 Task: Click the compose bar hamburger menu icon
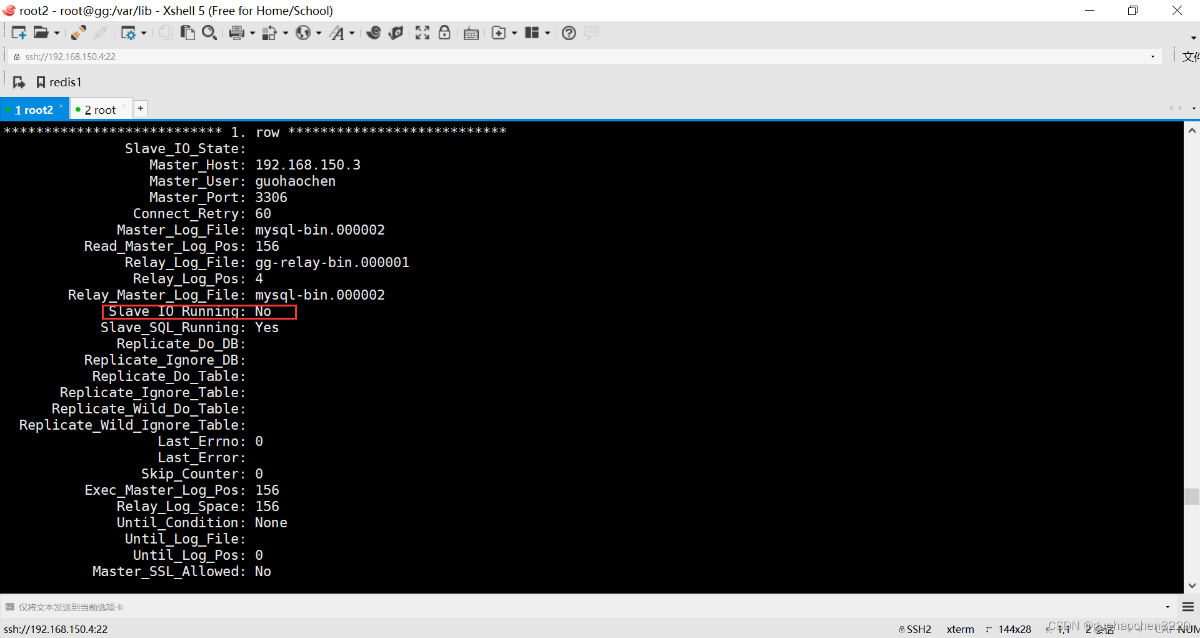tap(1188, 607)
